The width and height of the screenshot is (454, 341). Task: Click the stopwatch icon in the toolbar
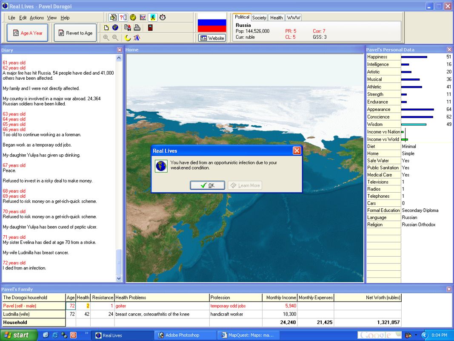[x=163, y=17]
